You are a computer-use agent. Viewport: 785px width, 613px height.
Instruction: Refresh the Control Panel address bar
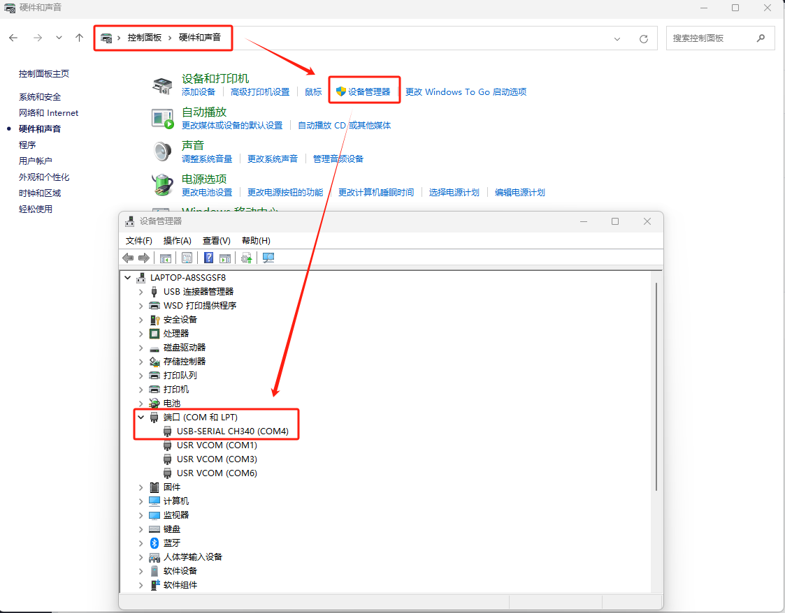(x=643, y=39)
